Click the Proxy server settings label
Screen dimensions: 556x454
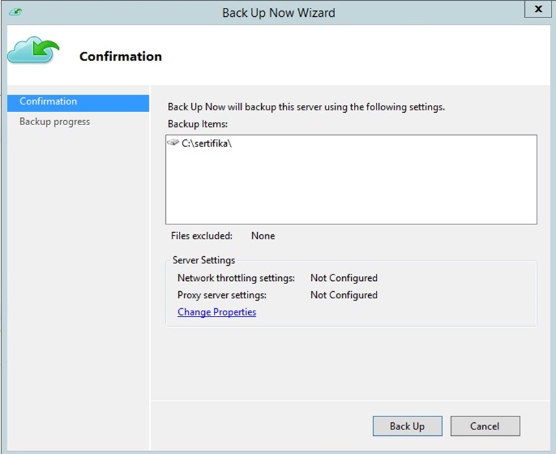pyautogui.click(x=222, y=295)
